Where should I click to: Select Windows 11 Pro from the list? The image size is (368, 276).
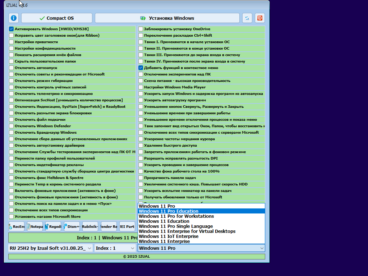point(201,206)
